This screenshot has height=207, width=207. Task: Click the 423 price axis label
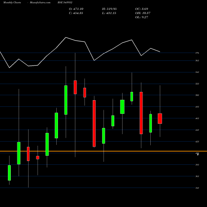pos(197,142)
